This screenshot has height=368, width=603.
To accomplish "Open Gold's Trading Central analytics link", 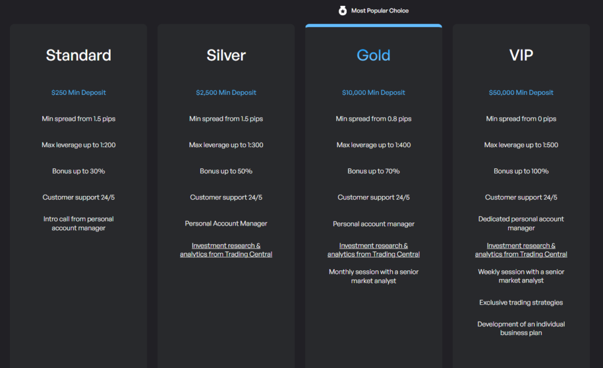I will coord(373,250).
